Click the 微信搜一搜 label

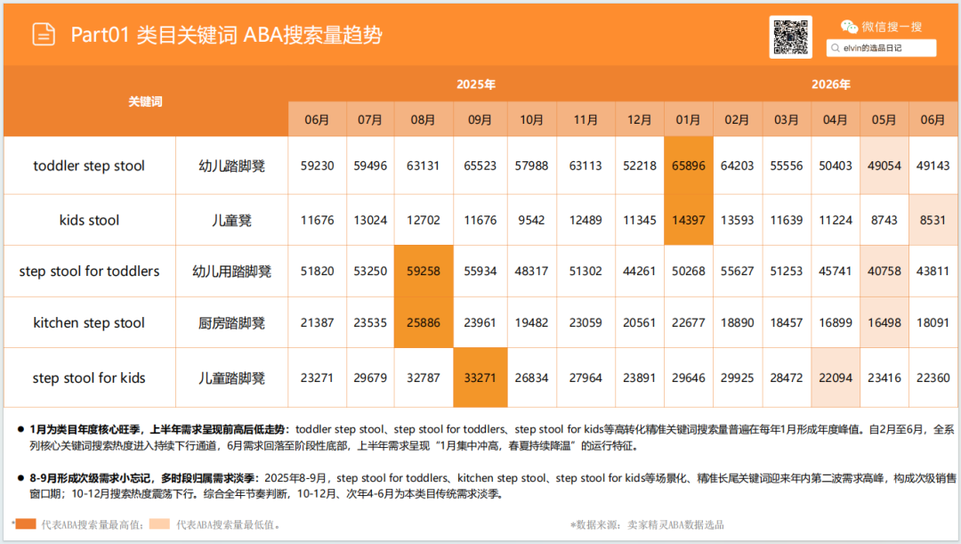[892, 27]
